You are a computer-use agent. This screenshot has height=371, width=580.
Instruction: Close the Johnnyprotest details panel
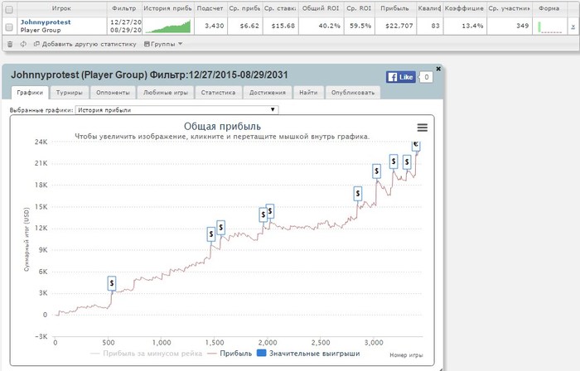click(438, 69)
